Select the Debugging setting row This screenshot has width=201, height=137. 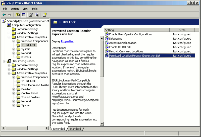point(150,39)
